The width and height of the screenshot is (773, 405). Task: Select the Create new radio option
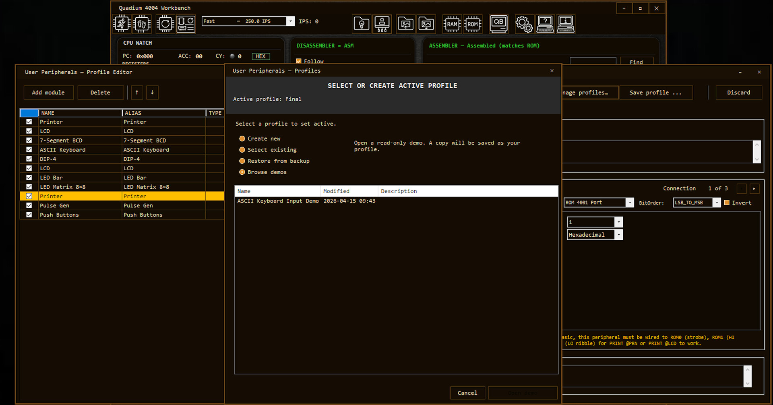point(242,138)
